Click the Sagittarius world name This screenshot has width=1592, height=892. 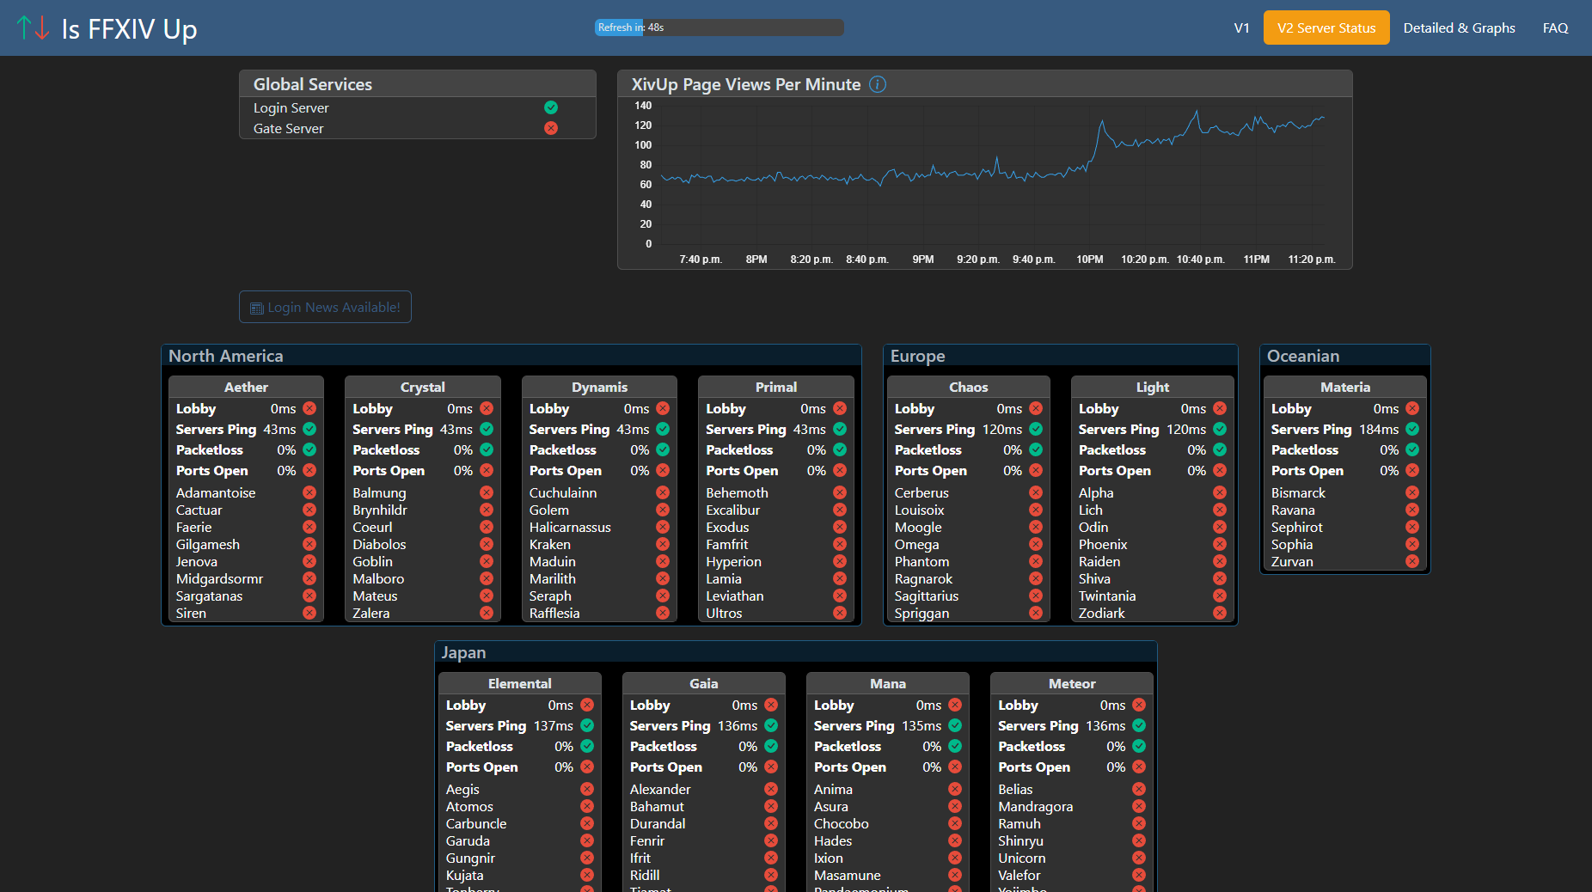[927, 596]
